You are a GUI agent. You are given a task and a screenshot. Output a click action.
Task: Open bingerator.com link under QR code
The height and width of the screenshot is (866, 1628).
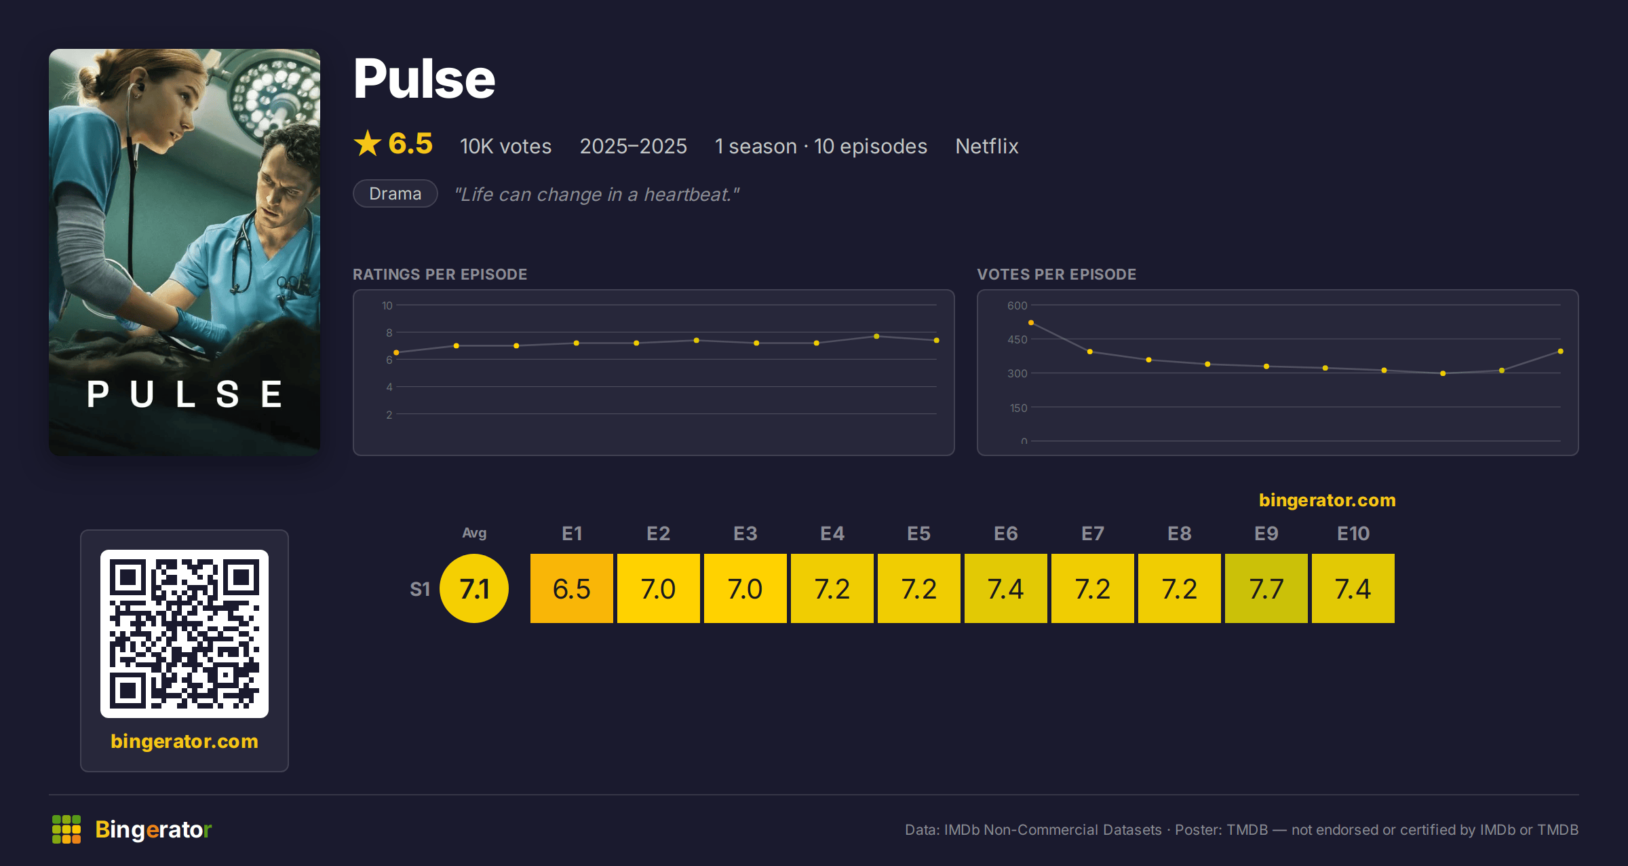coord(185,741)
